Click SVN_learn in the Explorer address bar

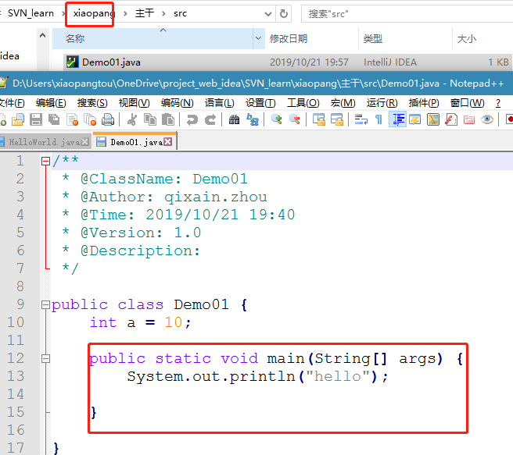(x=30, y=13)
